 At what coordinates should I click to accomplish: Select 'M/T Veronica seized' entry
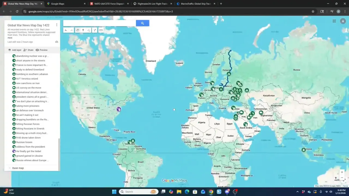tap(27, 79)
